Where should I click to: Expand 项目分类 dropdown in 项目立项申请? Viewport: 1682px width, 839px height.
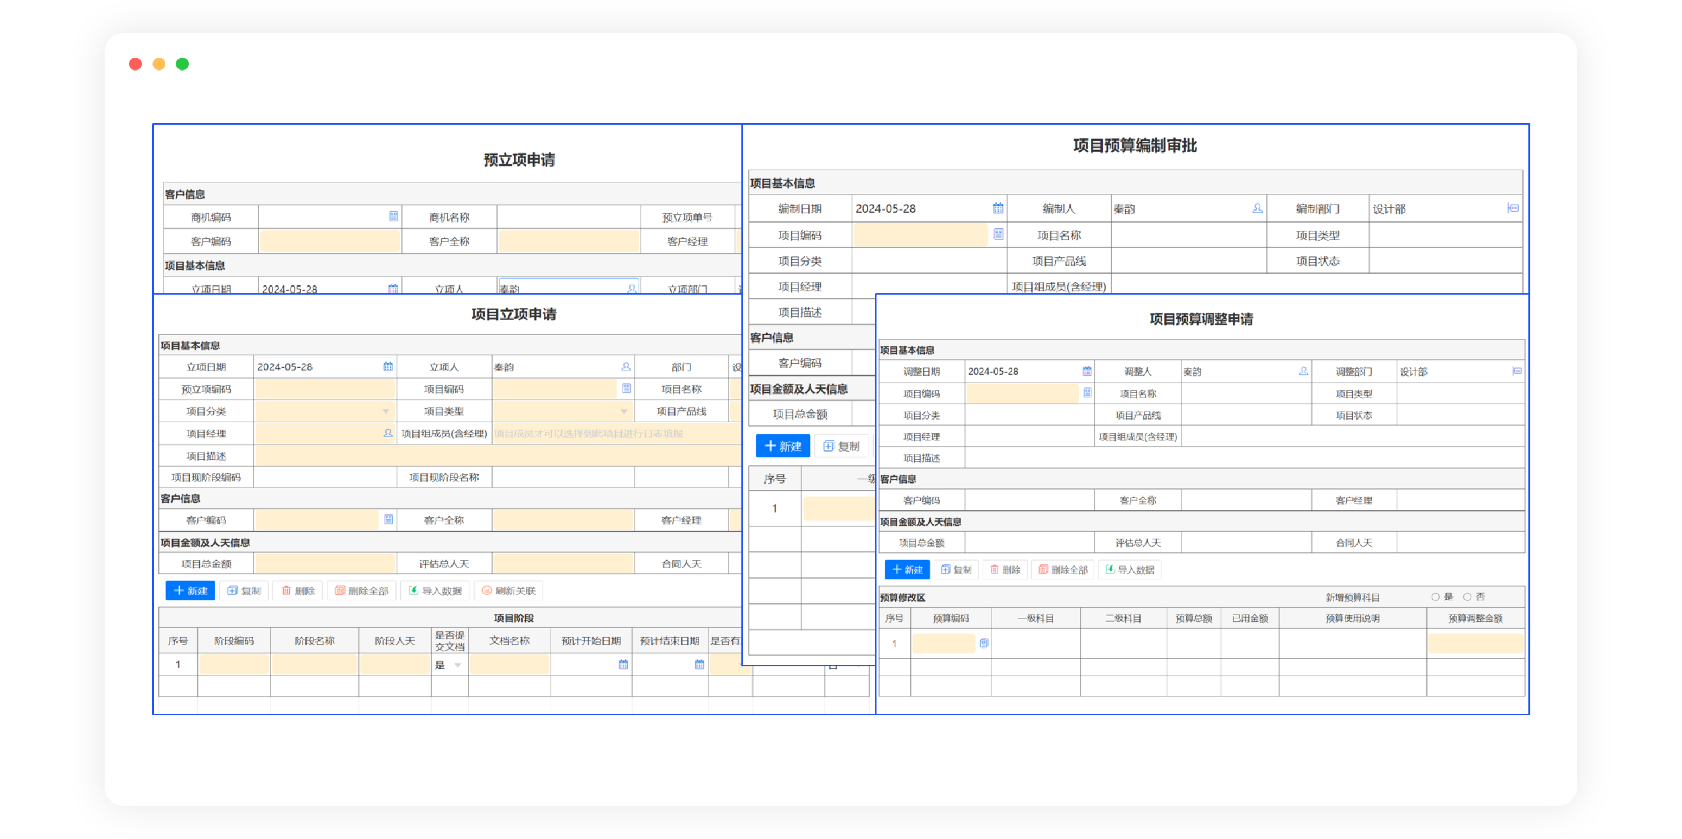pyautogui.click(x=386, y=411)
